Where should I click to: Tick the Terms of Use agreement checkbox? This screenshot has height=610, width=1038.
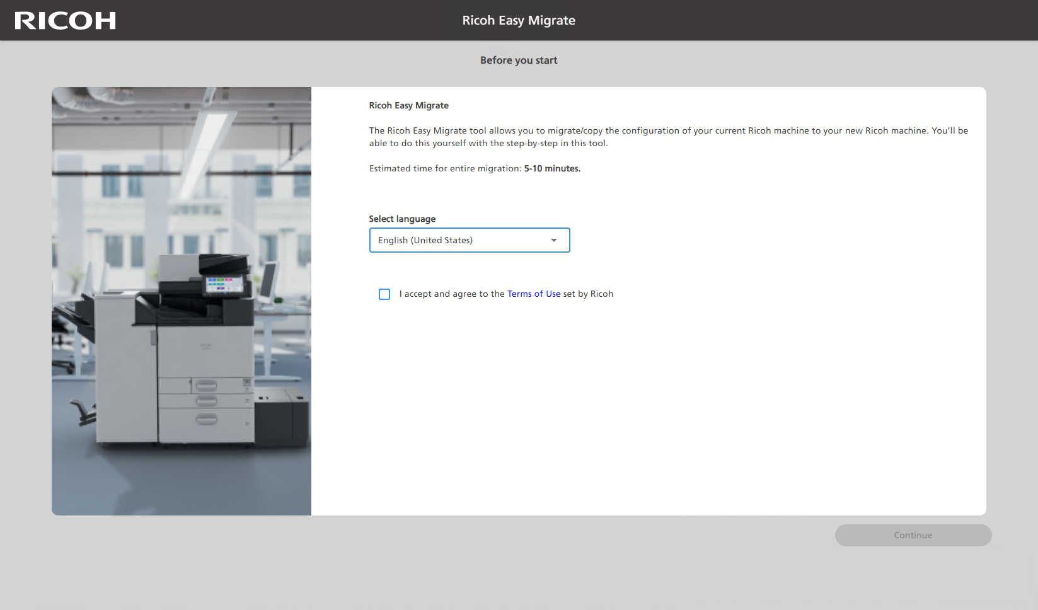(x=384, y=294)
